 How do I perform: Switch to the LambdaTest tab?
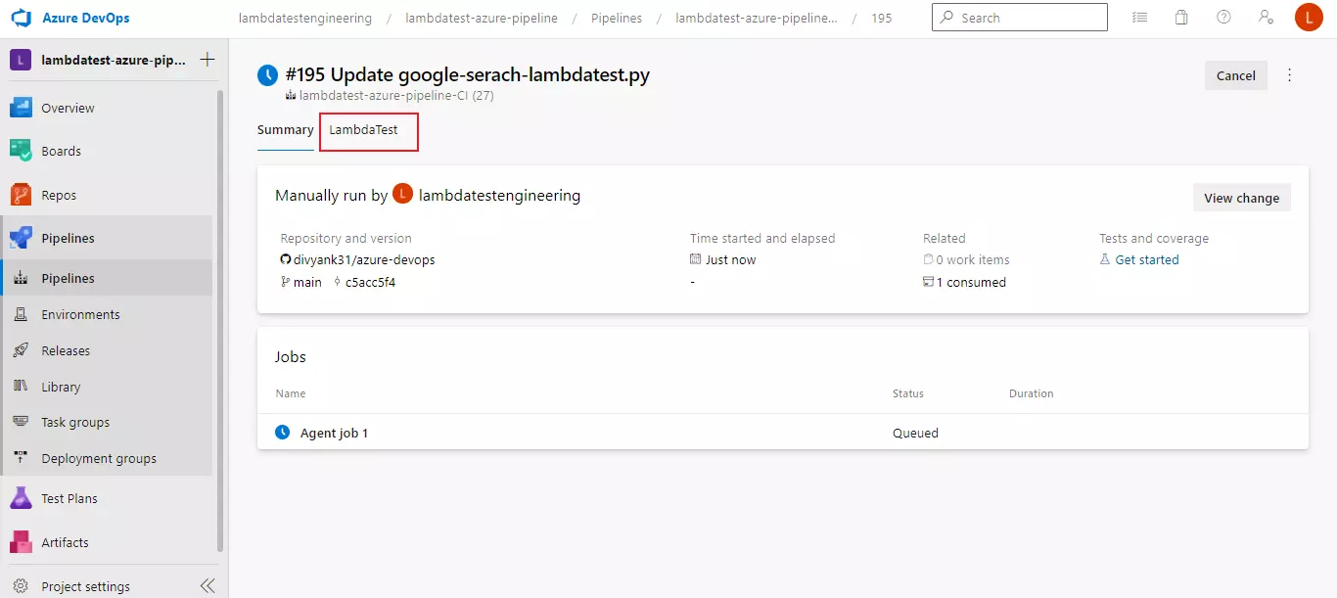click(368, 130)
